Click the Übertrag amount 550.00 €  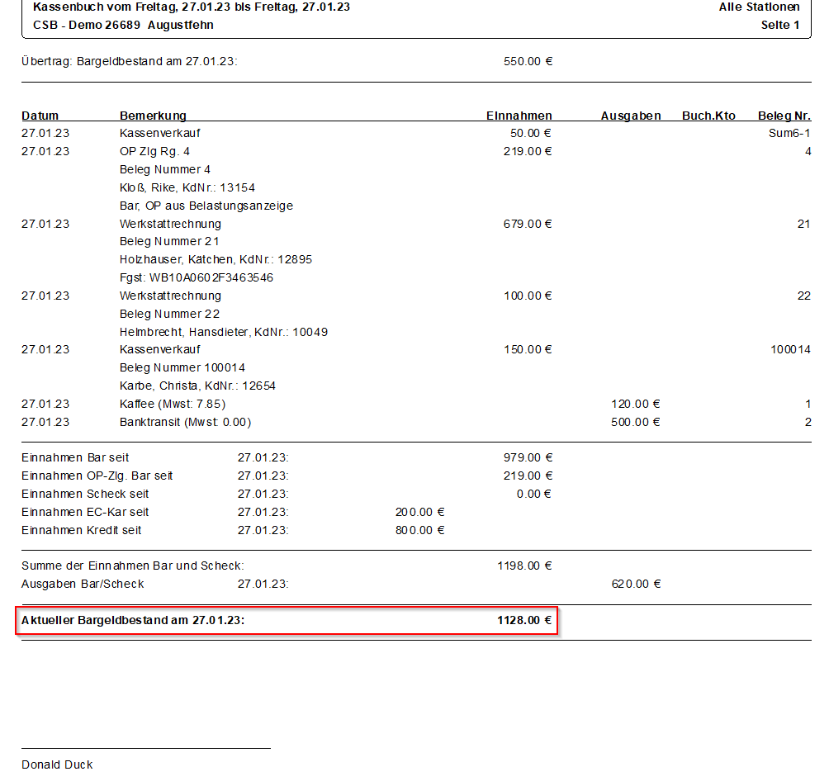[528, 61]
